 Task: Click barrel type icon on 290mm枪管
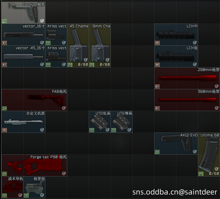157,87
